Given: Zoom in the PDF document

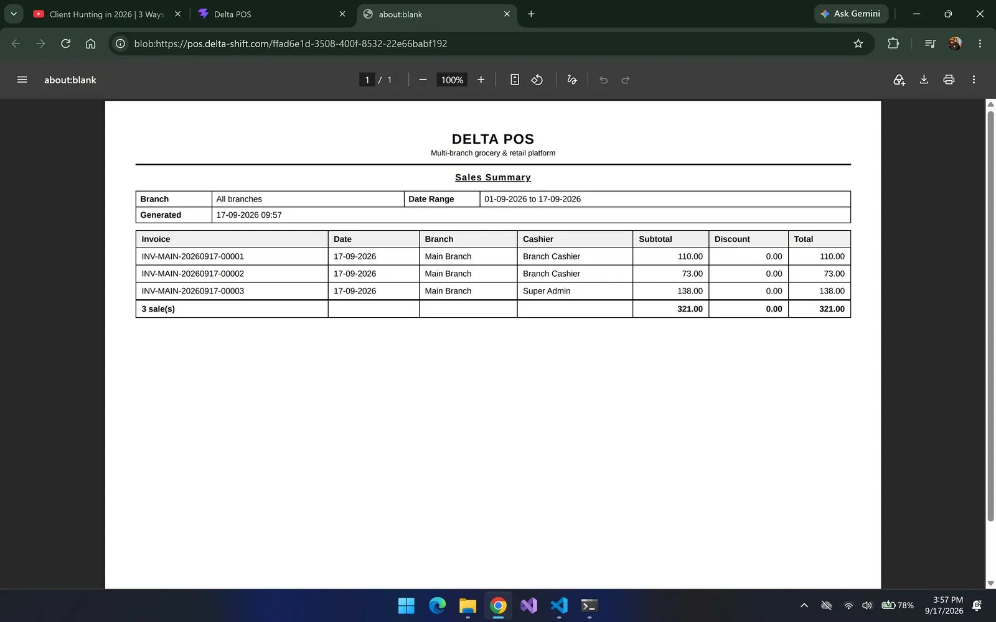Looking at the screenshot, I should (x=481, y=80).
